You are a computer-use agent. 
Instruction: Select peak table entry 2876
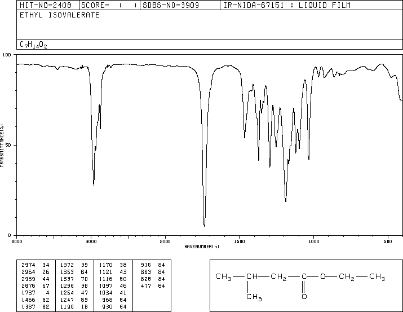(x=29, y=285)
